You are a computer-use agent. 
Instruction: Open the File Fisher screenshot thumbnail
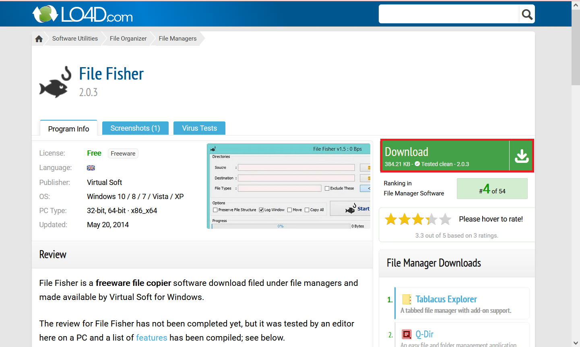coord(289,186)
